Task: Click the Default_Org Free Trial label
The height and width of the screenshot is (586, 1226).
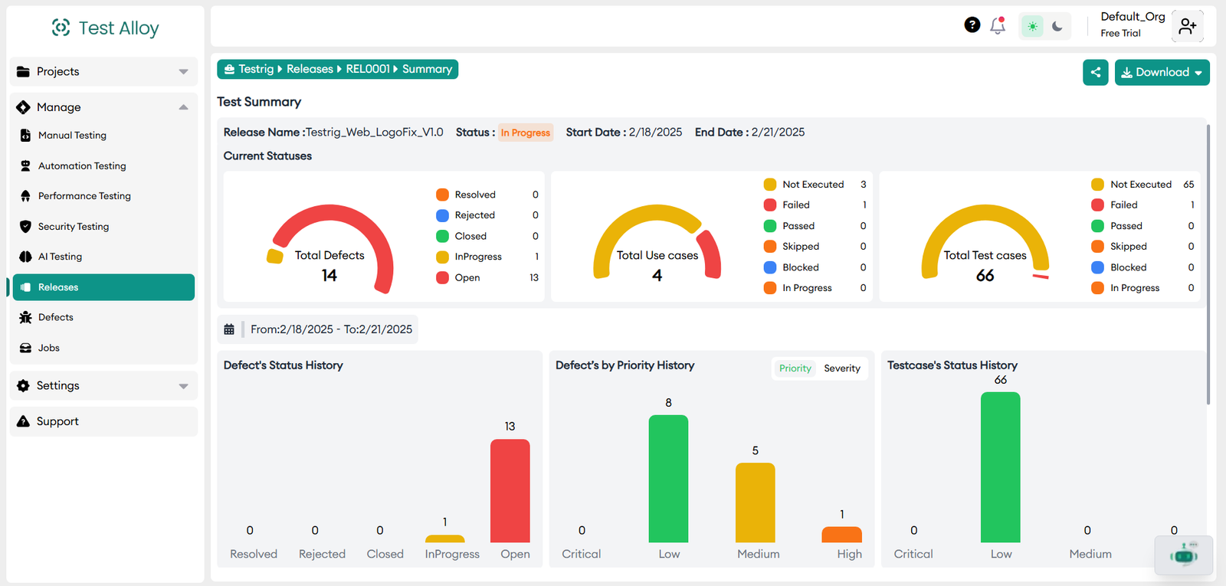Action: tap(1133, 25)
